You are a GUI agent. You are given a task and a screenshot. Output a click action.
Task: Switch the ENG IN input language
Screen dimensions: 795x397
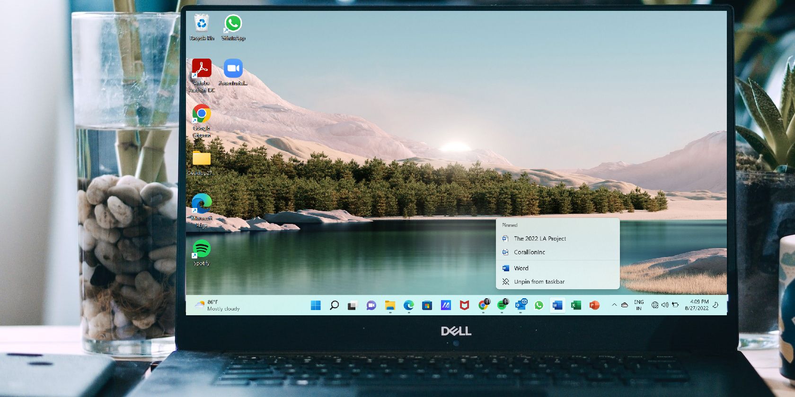(x=639, y=305)
